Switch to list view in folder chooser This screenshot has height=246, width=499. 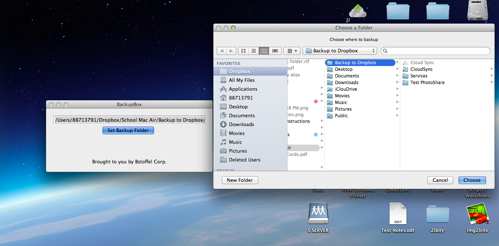point(254,51)
